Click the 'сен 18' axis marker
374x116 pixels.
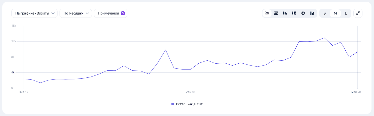(191, 92)
